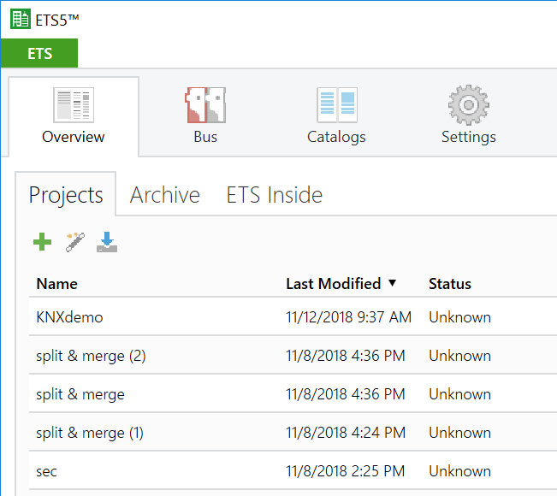Select the Overview icon tab

pos(74,117)
